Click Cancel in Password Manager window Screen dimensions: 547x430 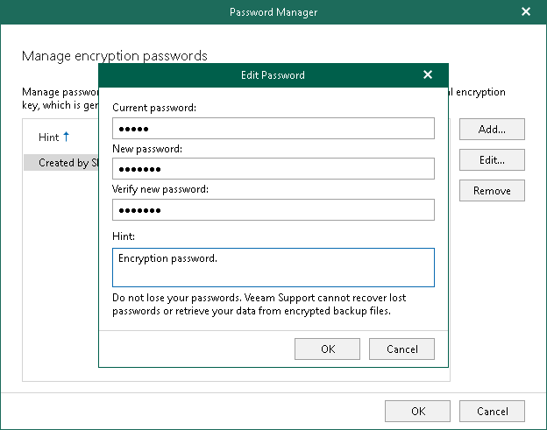tap(492, 411)
